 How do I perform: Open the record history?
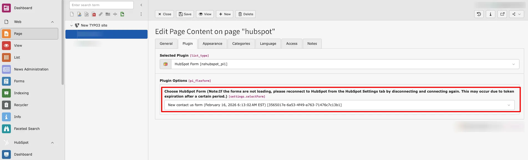[x=479, y=14]
